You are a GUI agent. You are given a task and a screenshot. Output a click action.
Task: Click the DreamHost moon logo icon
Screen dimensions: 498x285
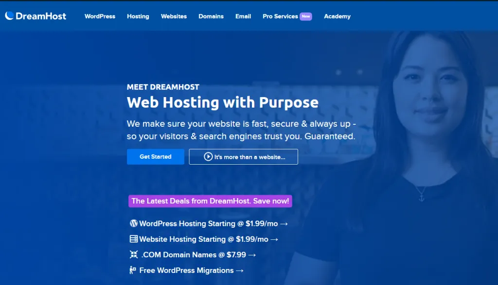(9, 16)
